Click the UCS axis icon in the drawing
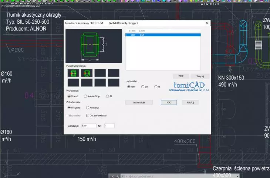 11,168
